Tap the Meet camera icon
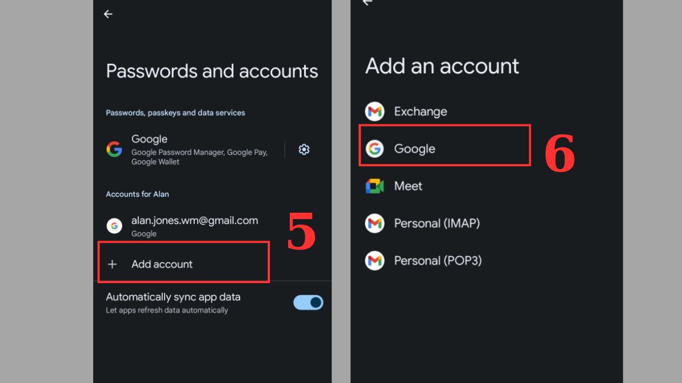 click(x=375, y=186)
